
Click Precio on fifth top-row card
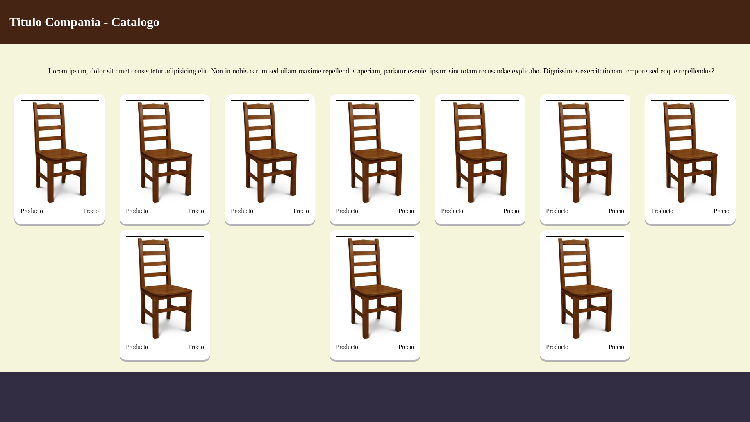coord(511,211)
